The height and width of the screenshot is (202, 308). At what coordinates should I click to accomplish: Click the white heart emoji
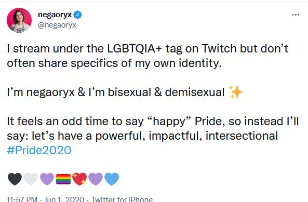coord(31,179)
